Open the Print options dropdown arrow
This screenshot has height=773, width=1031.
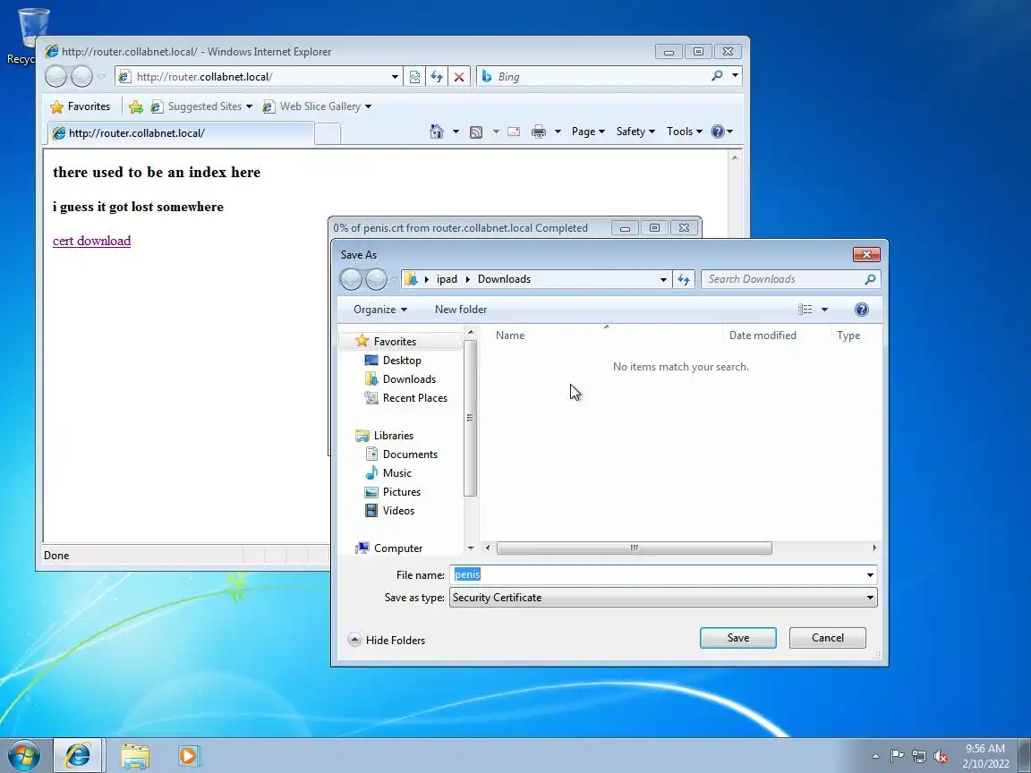[558, 132]
